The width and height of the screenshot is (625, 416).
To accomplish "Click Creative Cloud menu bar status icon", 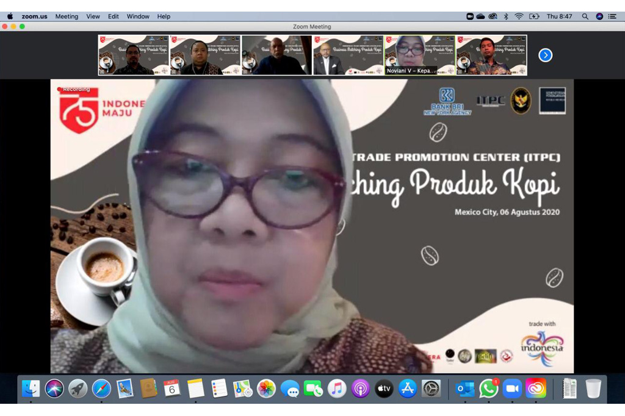I will 493,16.
